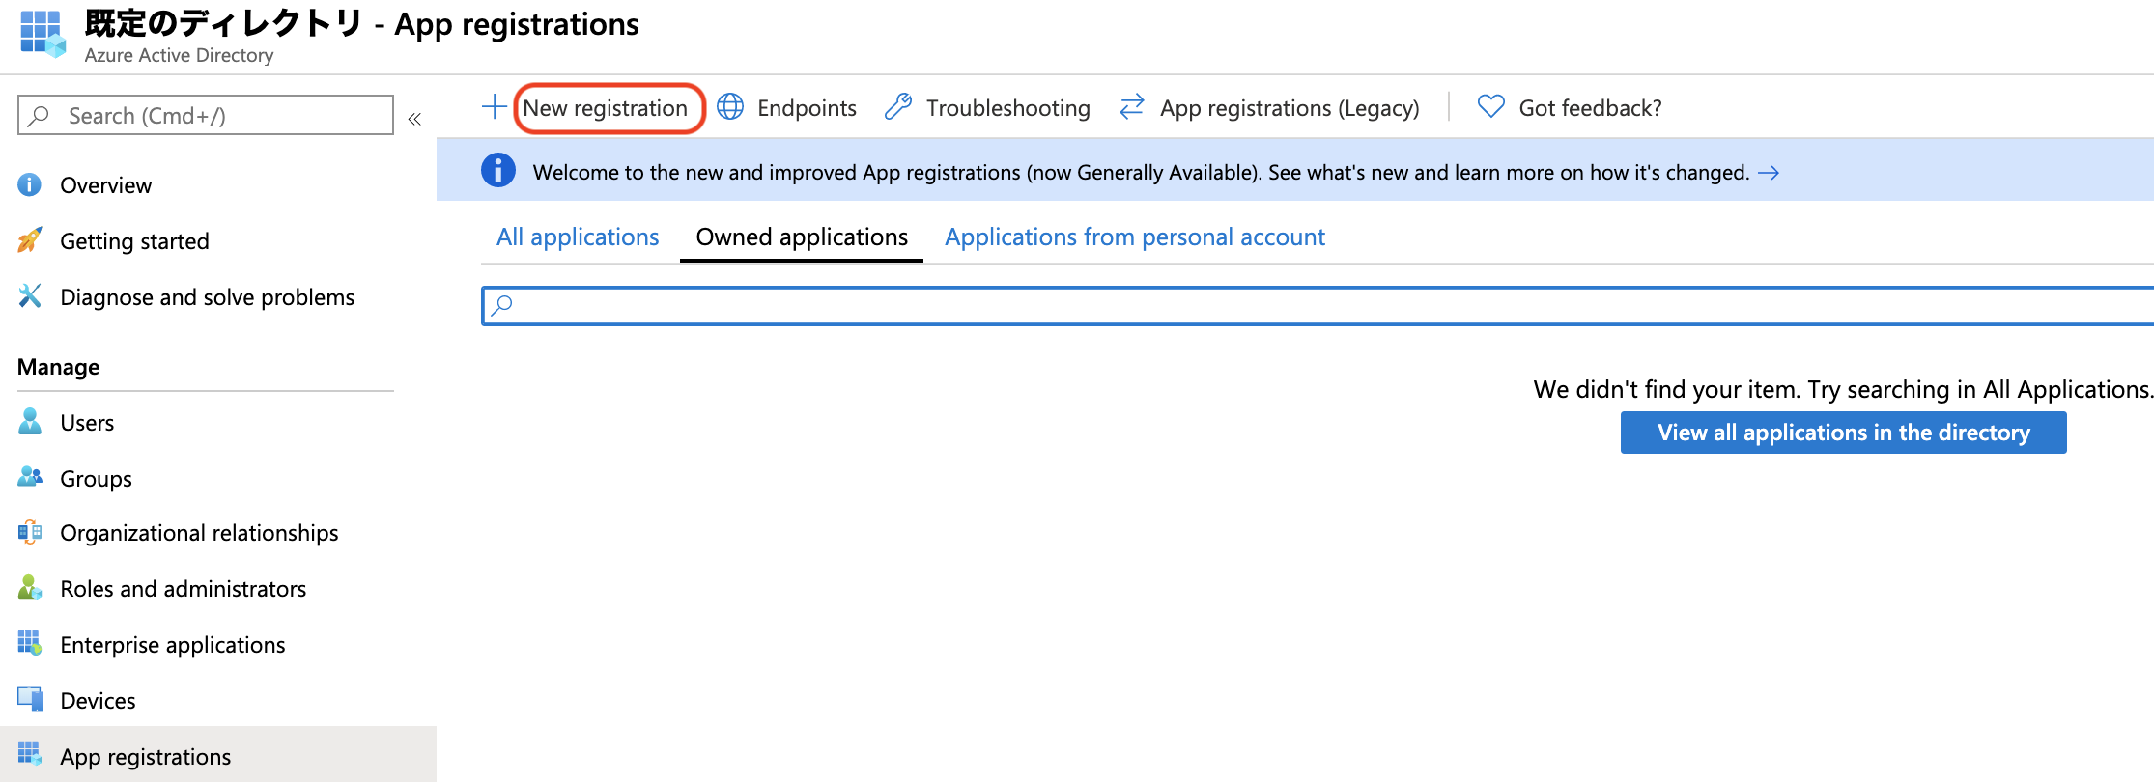Click the Getting started rocket icon
This screenshot has height=782, width=2154.
[30, 240]
